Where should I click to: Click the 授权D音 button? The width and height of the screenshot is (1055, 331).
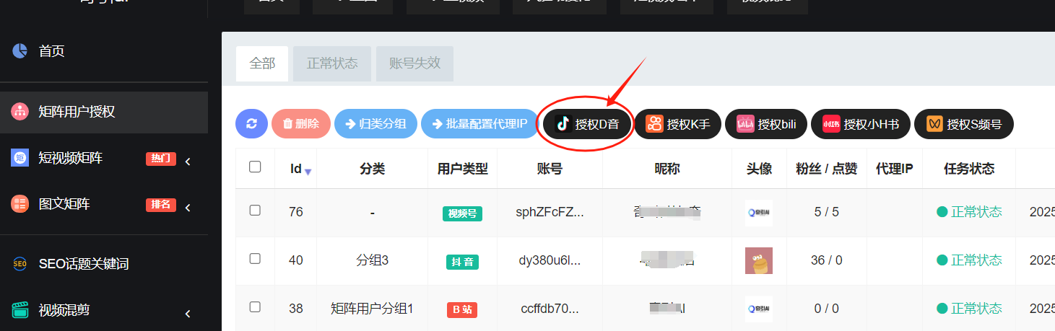(x=587, y=125)
